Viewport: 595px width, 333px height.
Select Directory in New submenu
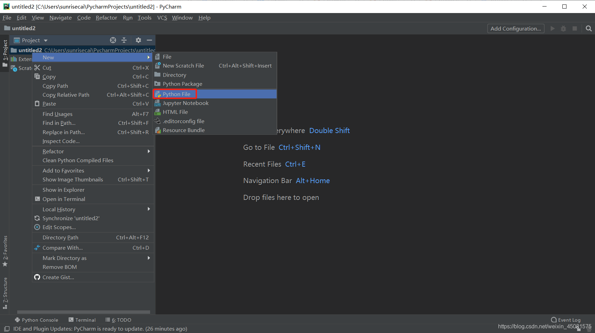[x=215, y=75]
